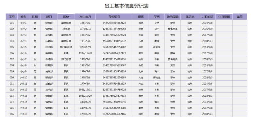
Task: Select birth date cell 1996/12/7
Action: (85, 47)
